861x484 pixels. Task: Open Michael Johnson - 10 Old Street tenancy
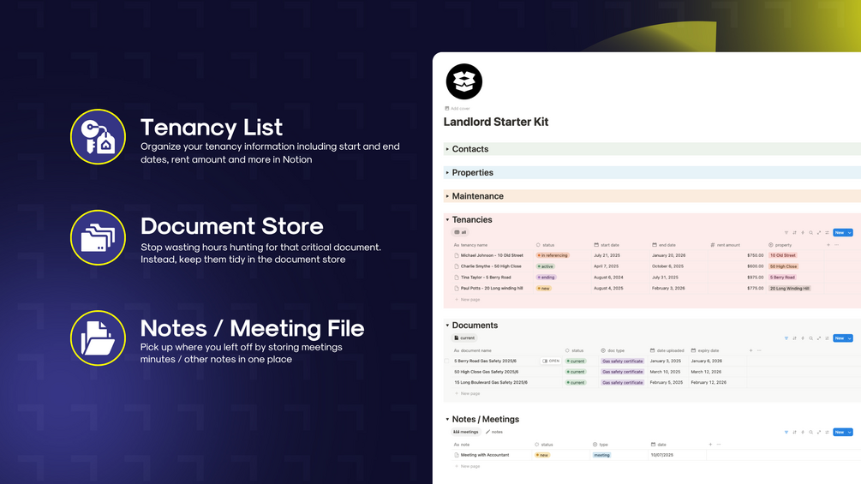tap(492, 255)
